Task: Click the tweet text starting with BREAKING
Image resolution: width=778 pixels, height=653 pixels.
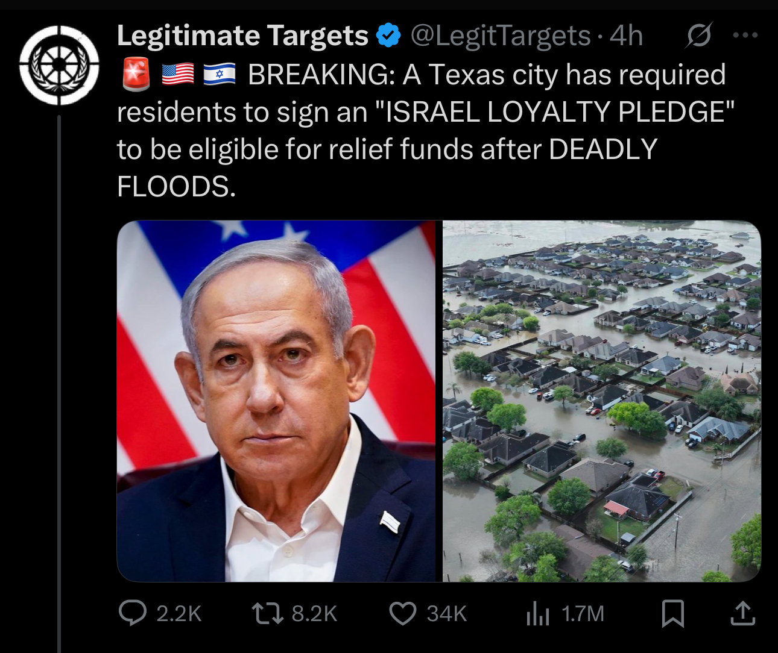Action: [426, 130]
